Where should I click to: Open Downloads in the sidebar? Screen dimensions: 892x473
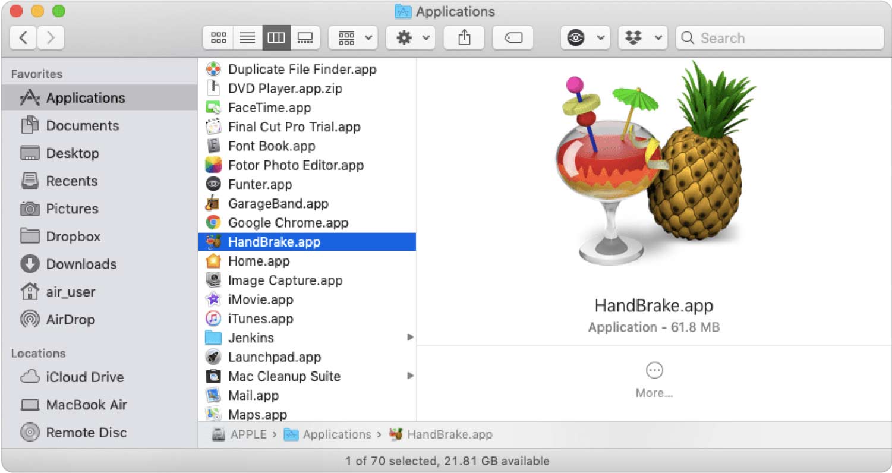99,264
